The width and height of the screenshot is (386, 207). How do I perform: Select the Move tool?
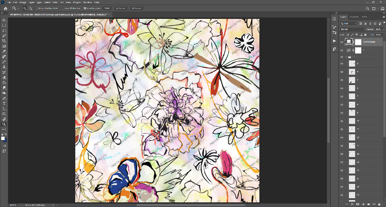[4, 20]
